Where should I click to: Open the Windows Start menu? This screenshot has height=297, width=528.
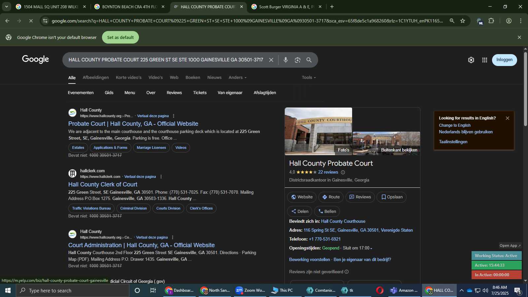(8, 290)
